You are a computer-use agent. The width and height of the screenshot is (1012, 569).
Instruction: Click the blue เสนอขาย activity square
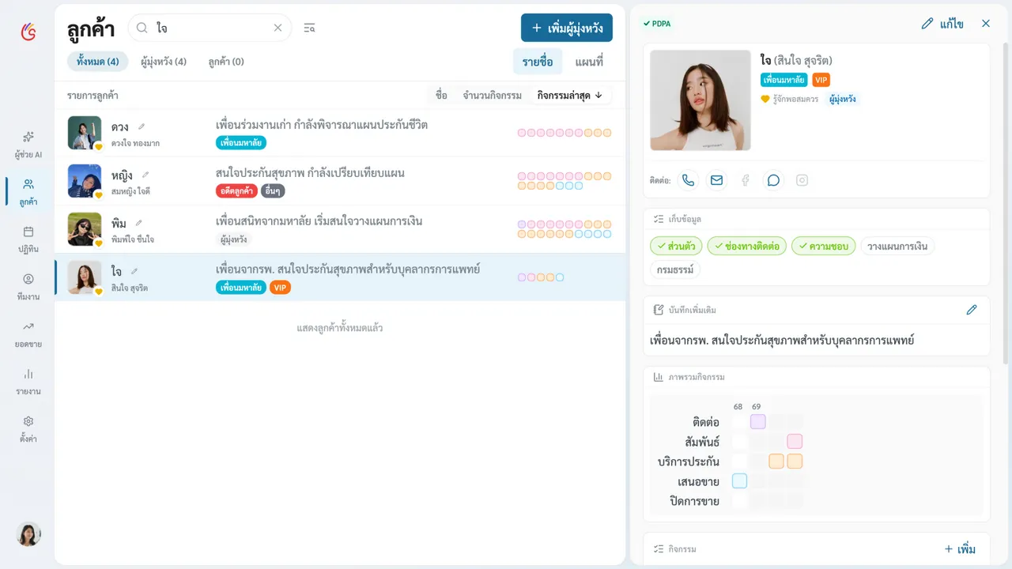(x=740, y=481)
